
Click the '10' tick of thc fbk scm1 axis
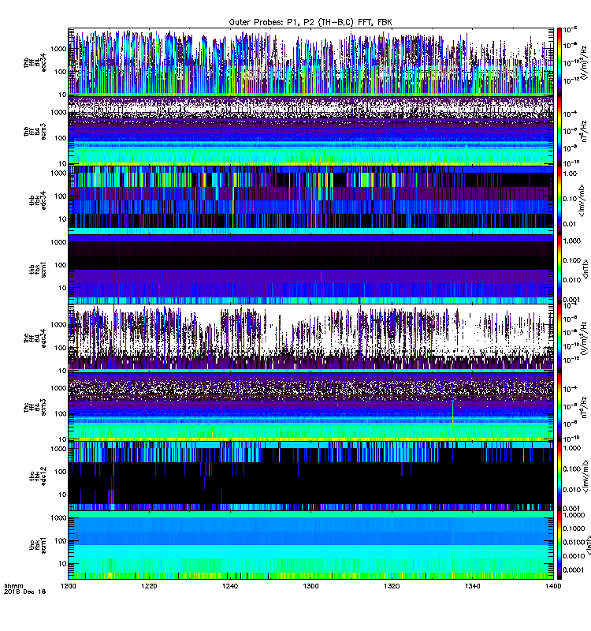tap(62, 564)
